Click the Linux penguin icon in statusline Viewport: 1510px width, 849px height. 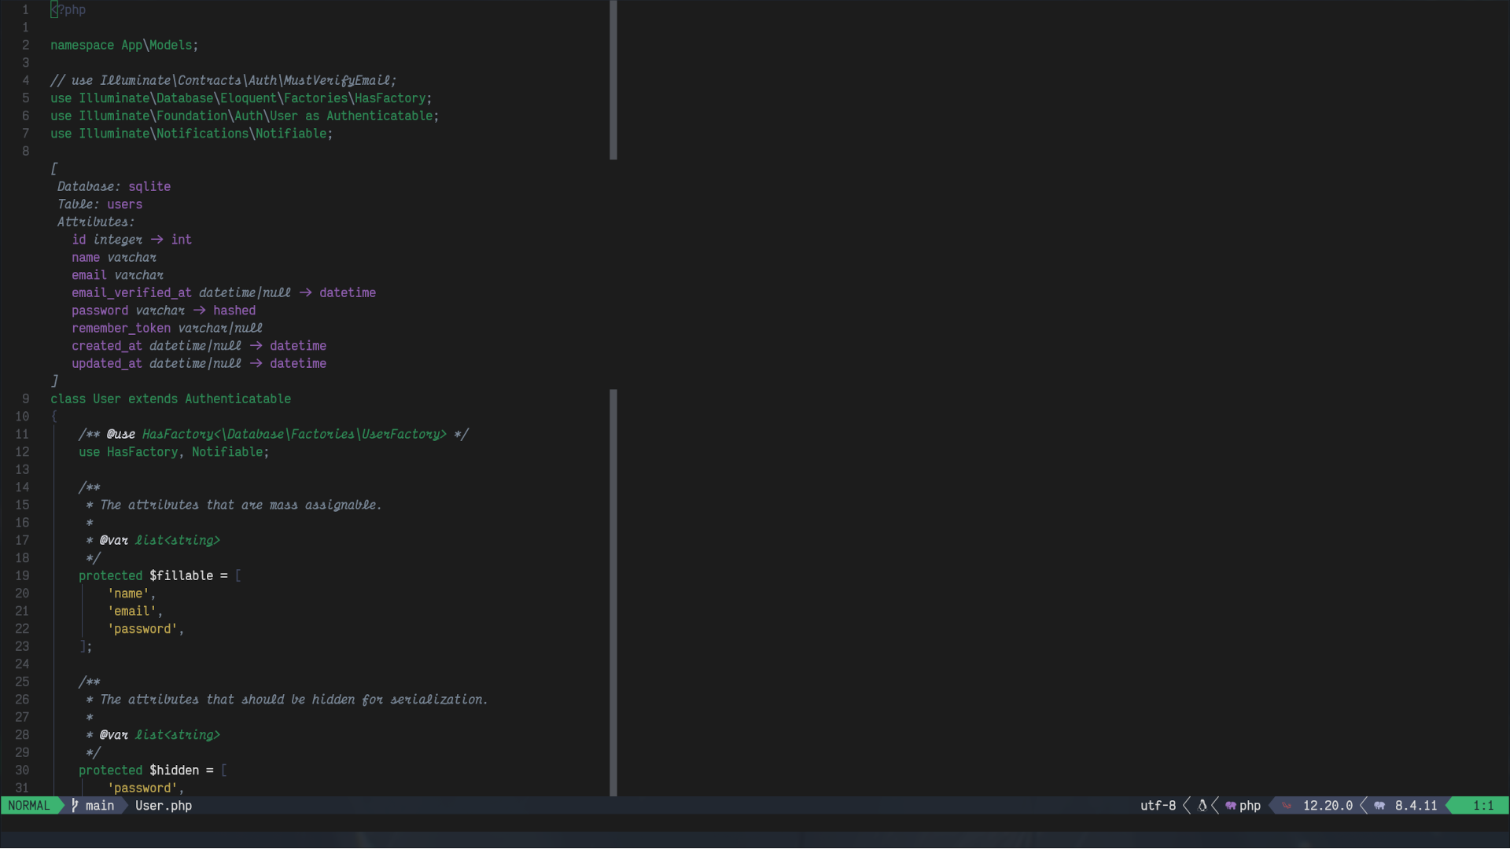1202,806
